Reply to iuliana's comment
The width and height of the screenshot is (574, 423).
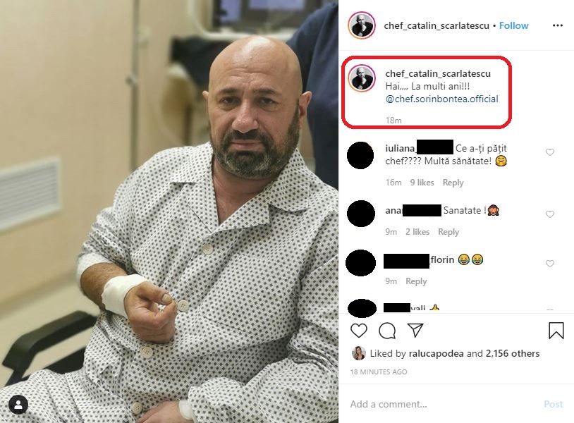[x=453, y=182]
